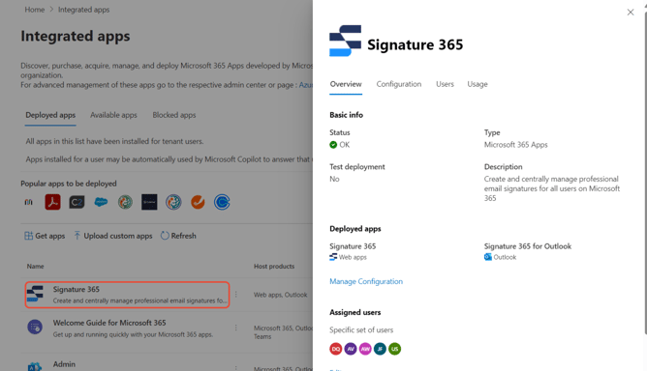The height and width of the screenshot is (371, 647).
Task: Go to Home in the breadcrumb
Action: tap(35, 10)
